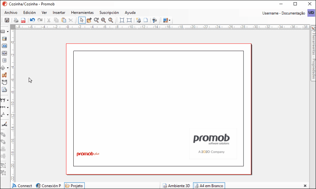Open the Edición menu
This screenshot has width=316, height=189.
[x=29, y=13]
